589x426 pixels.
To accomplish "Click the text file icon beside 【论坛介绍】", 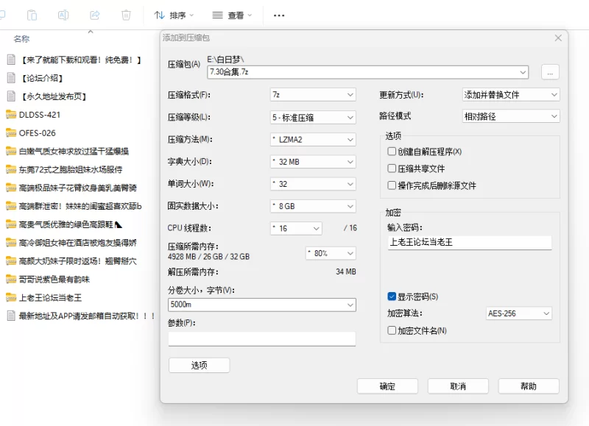I will pos(11,78).
